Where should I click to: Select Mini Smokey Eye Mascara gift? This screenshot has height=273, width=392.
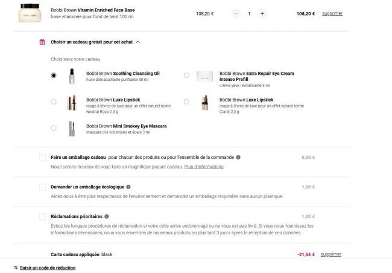(54, 128)
